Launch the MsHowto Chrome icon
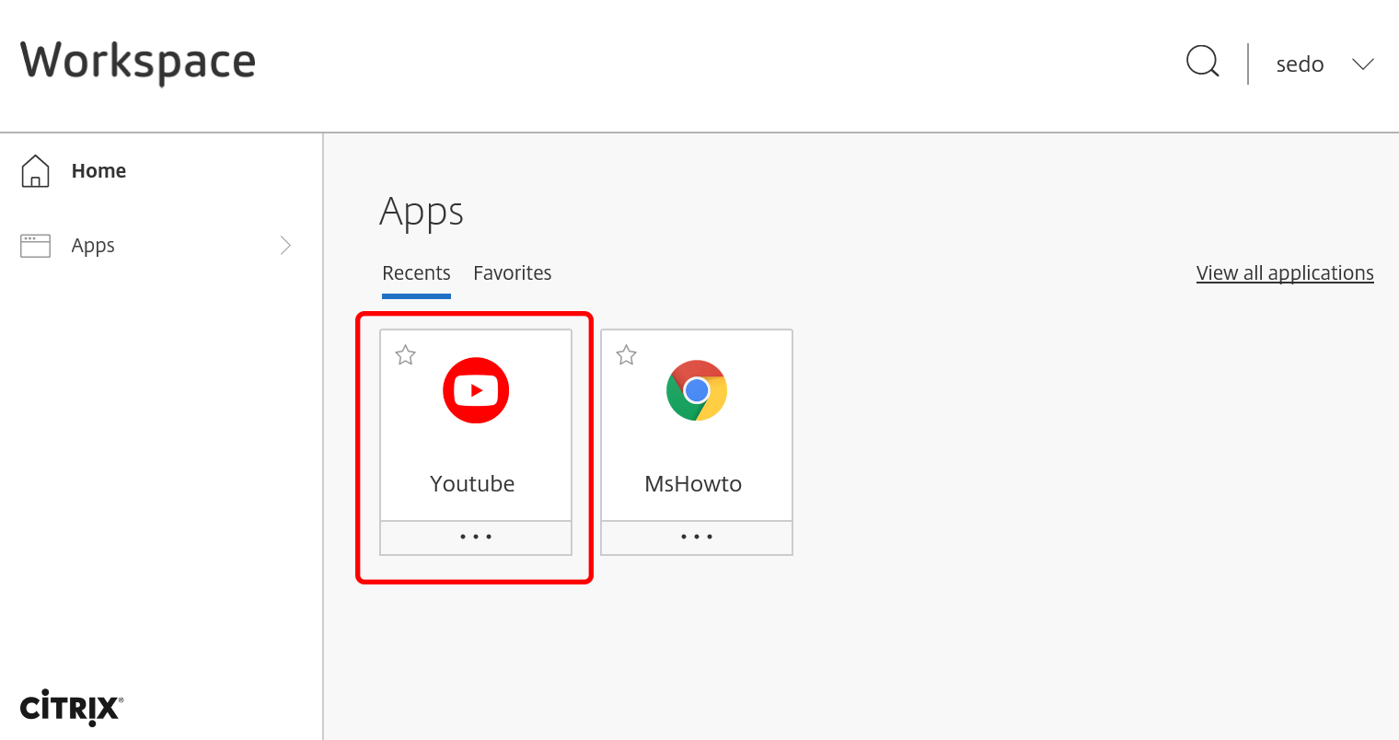 click(697, 390)
